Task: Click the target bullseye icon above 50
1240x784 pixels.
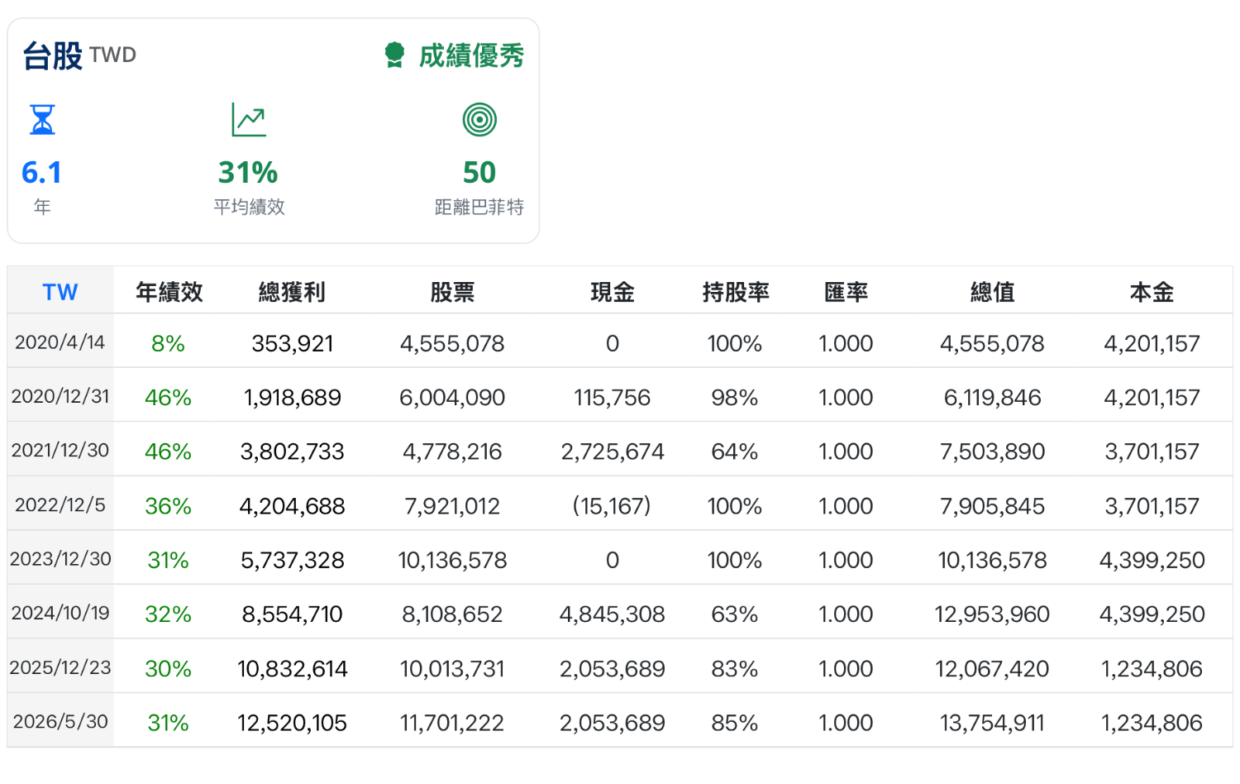Action: point(479,120)
